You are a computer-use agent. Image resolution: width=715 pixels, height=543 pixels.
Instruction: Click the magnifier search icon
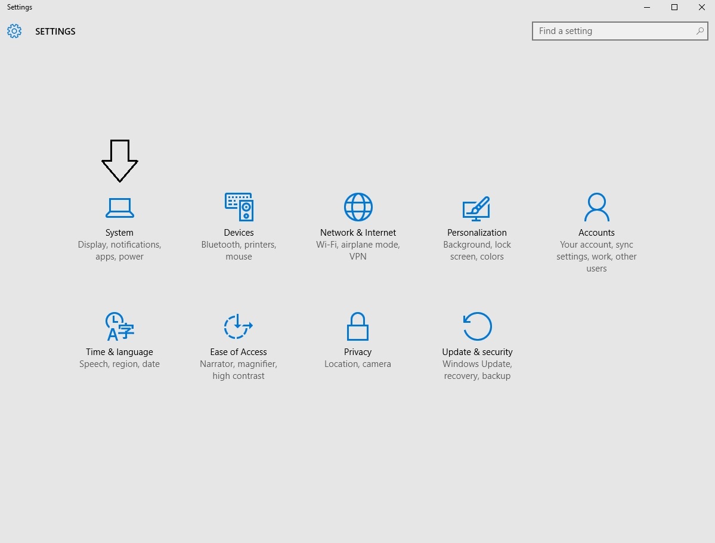pos(700,31)
